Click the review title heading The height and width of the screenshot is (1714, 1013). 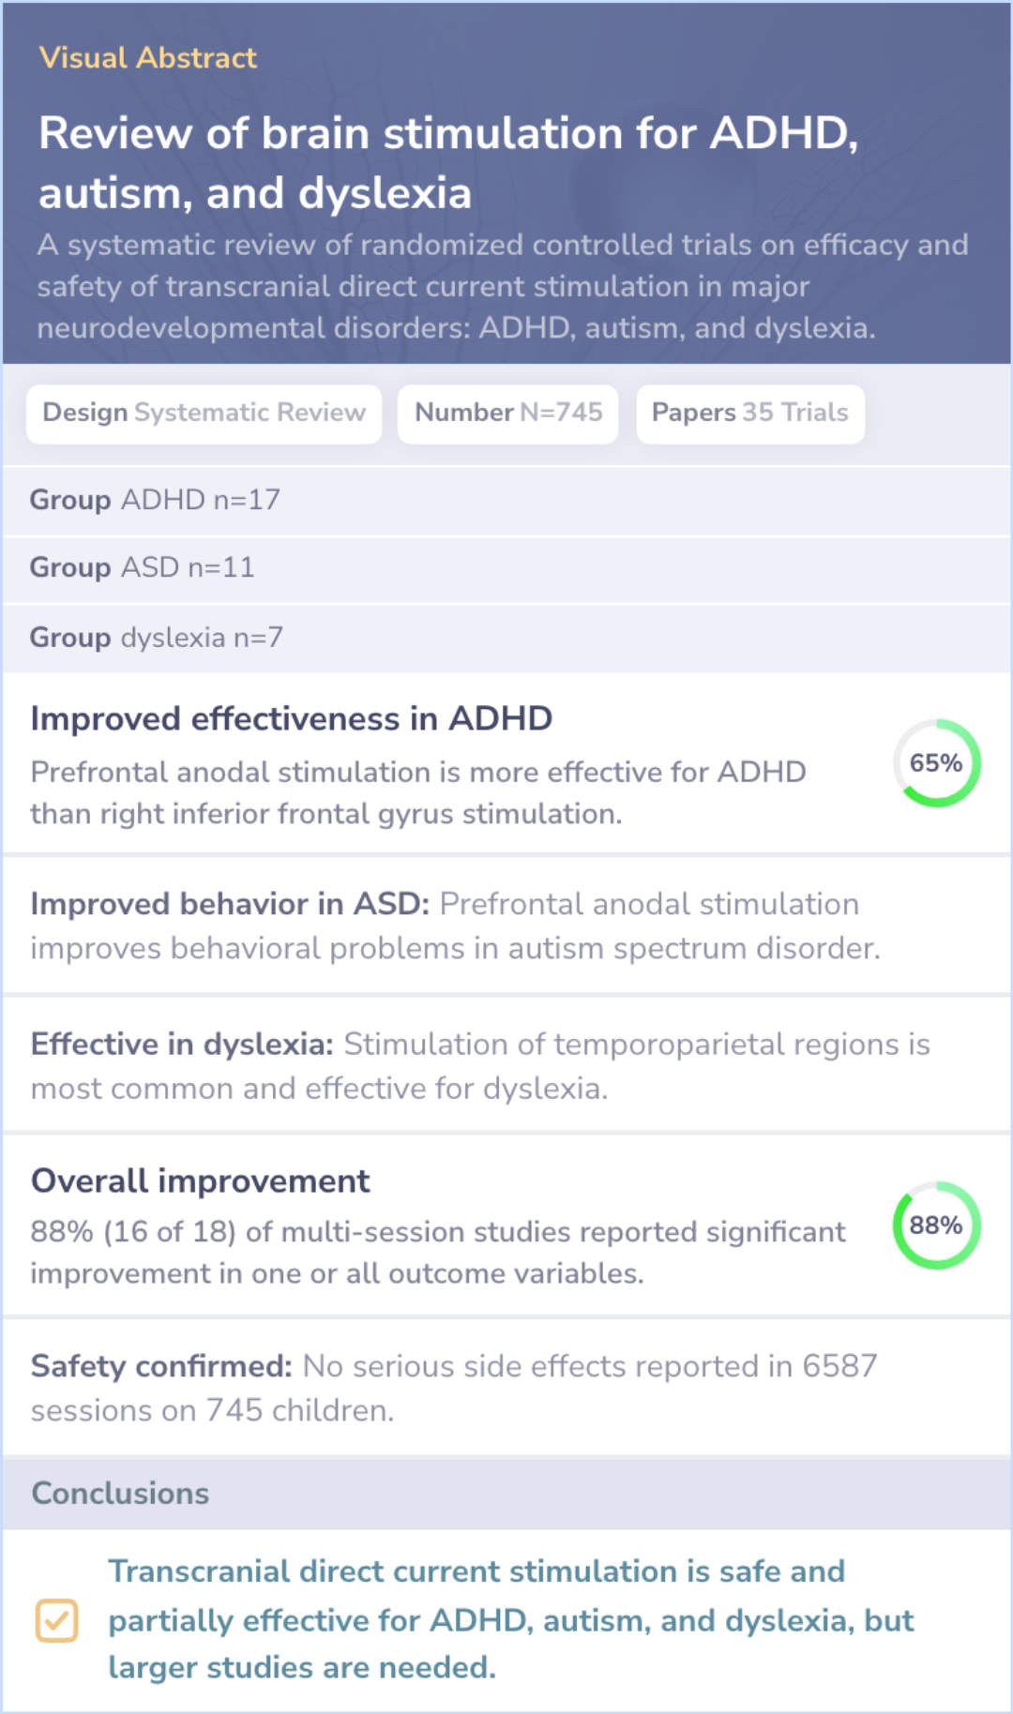pos(447,162)
